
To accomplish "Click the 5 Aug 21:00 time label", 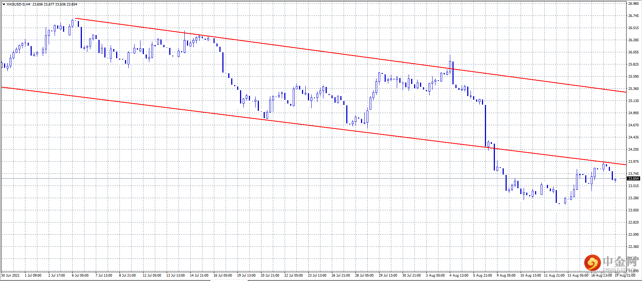I will (483, 275).
